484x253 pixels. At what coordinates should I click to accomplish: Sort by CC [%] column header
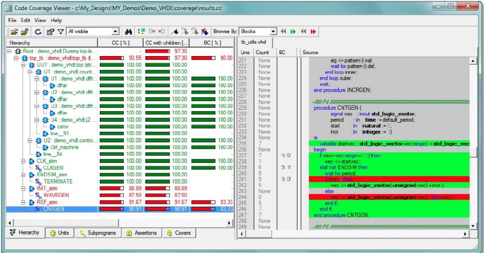[x=120, y=43]
